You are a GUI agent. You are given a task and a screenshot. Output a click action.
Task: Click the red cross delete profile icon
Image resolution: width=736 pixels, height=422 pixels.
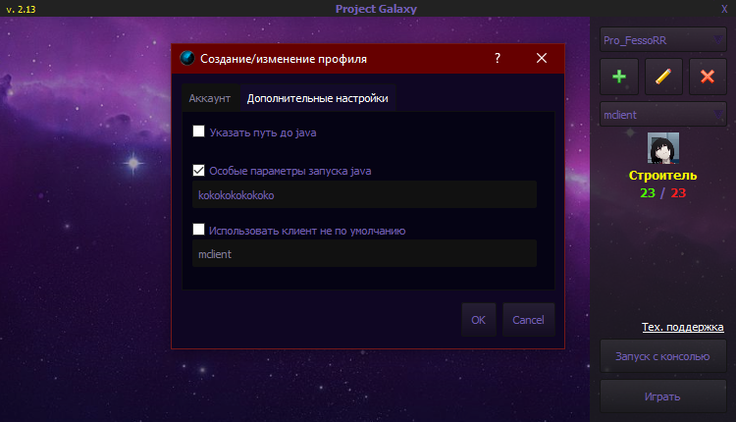coord(707,76)
